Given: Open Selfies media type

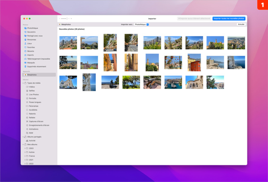Looking at the screenshot, I should [x=32, y=91].
